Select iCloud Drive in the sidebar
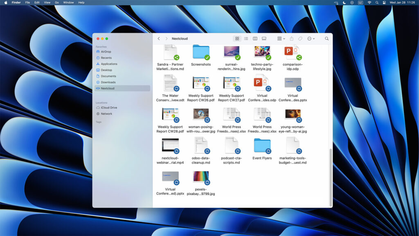This screenshot has width=419, height=236. pos(109,108)
